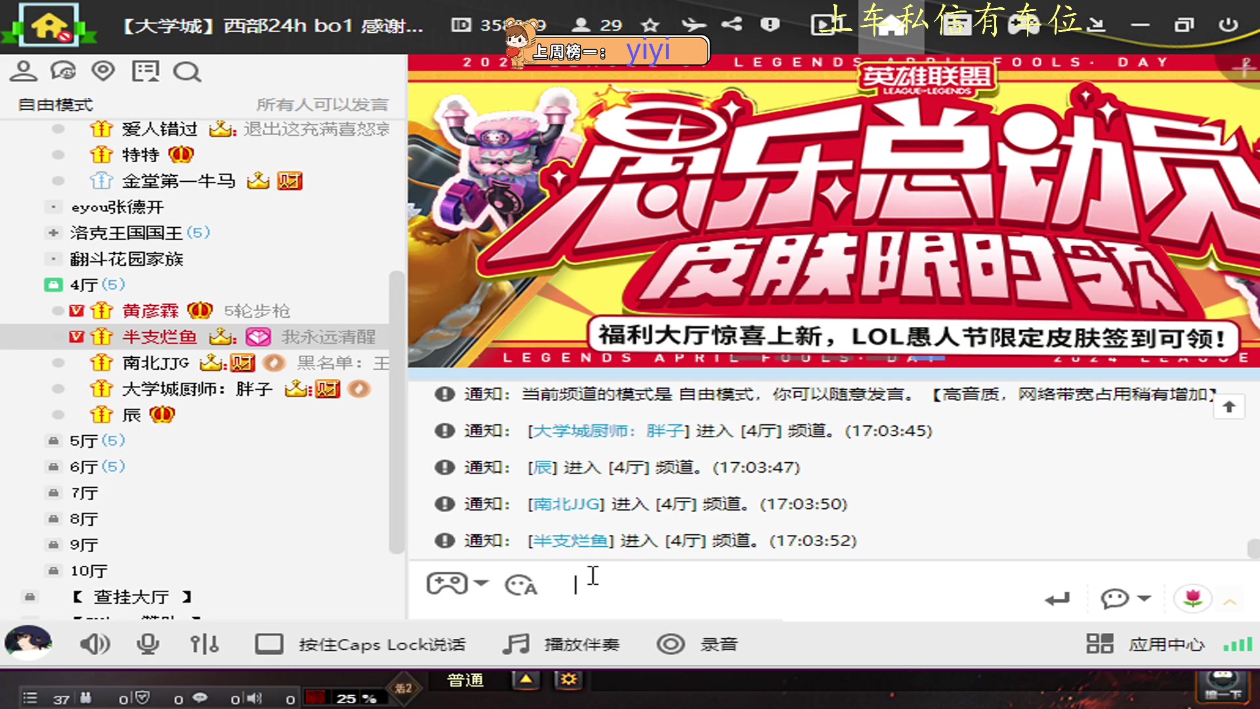Open link 辰 in join notification
Screen dimensions: 1260x709
pos(542,467)
